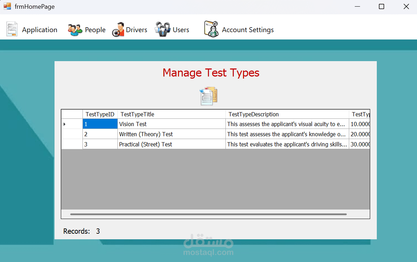
Task: Click the Users group icon
Action: coord(163,29)
